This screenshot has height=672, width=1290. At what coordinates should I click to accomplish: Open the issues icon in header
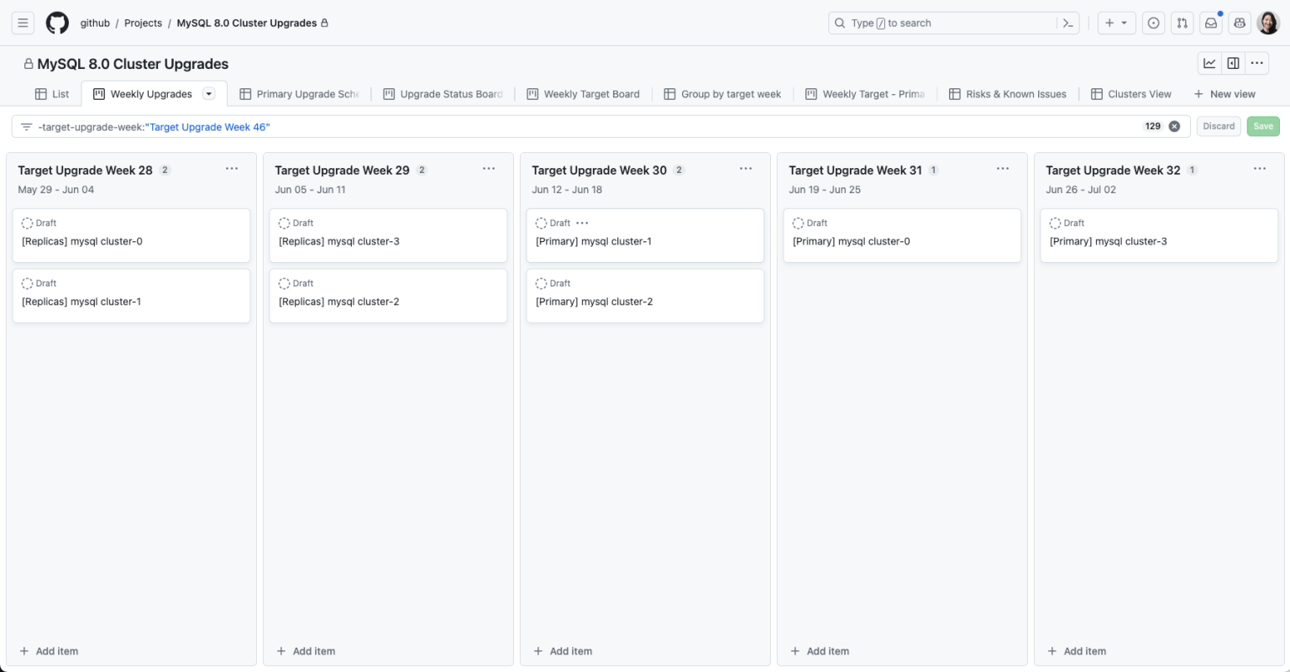[x=1153, y=23]
